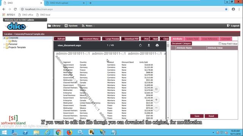Open the Chrome three-dot menu
Viewport: 243px width, 136px height.
coord(239,9)
